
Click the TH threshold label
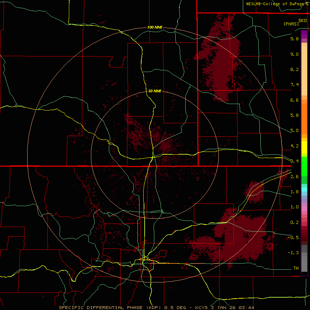click(x=296, y=268)
